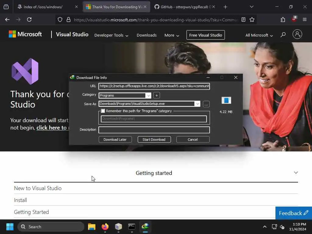This screenshot has height=234, width=312.
Task: Click Firefox icon in taskbar
Action: (105, 227)
